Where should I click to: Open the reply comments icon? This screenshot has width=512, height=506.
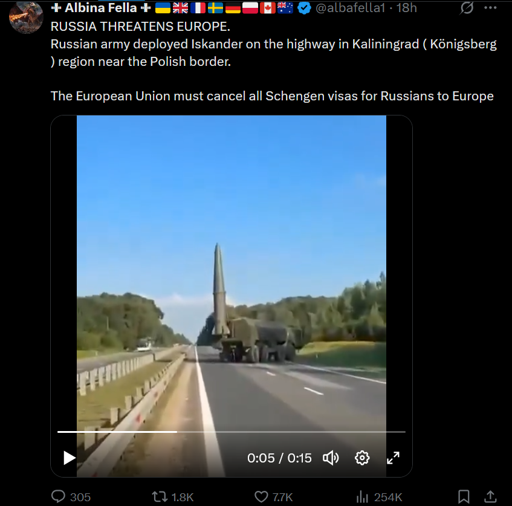pyautogui.click(x=59, y=497)
